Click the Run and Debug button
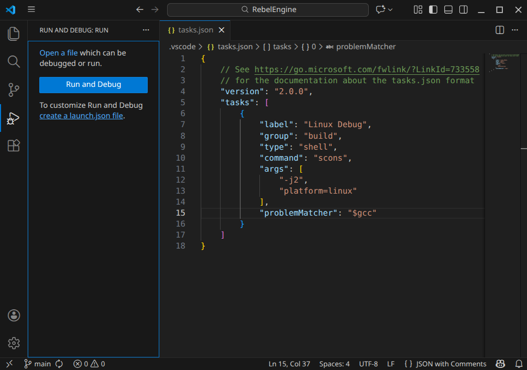Screen dimensions: 527x370 [x=93, y=85]
